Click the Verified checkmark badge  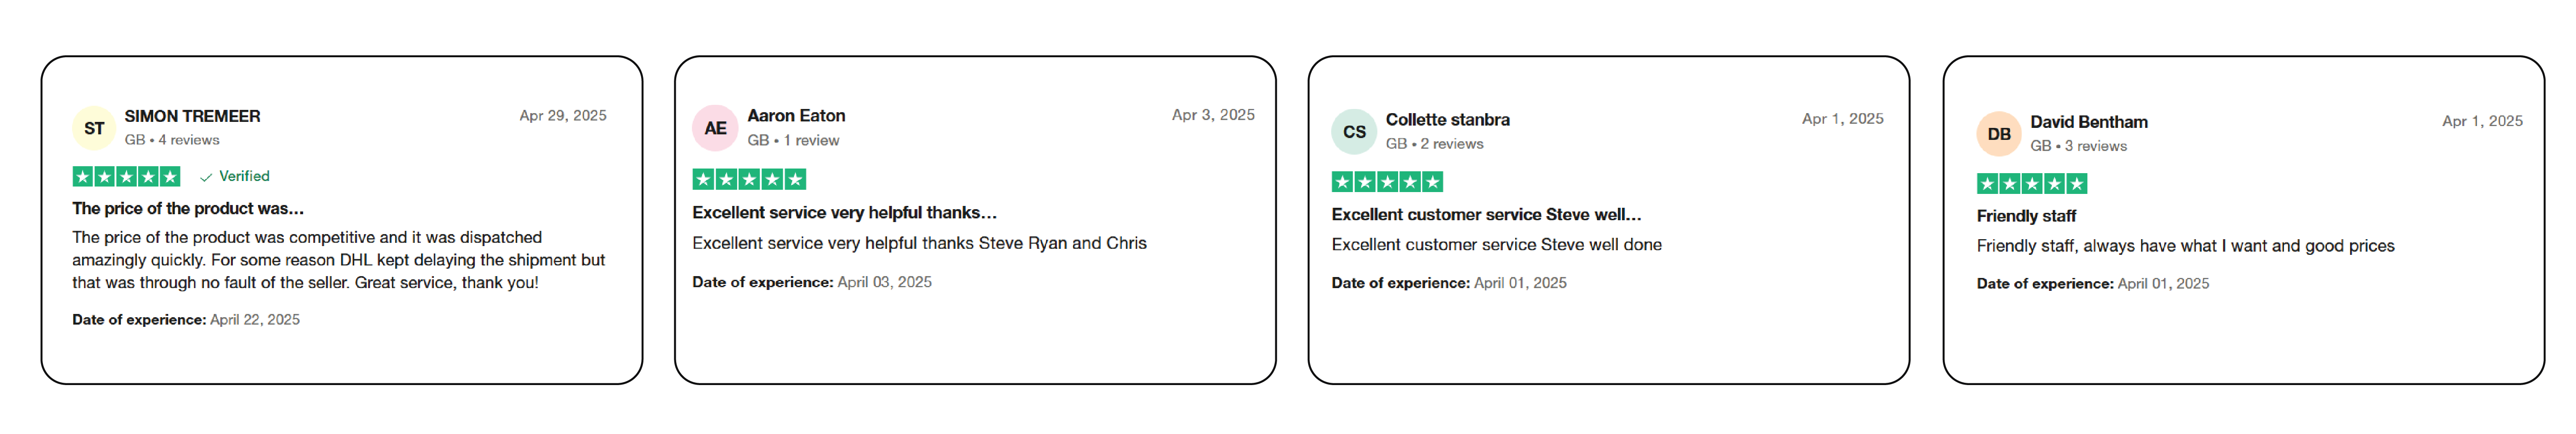[234, 176]
